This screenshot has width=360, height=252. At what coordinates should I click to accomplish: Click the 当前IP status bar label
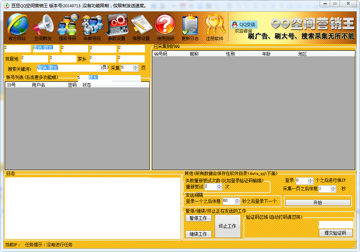click(x=13, y=245)
